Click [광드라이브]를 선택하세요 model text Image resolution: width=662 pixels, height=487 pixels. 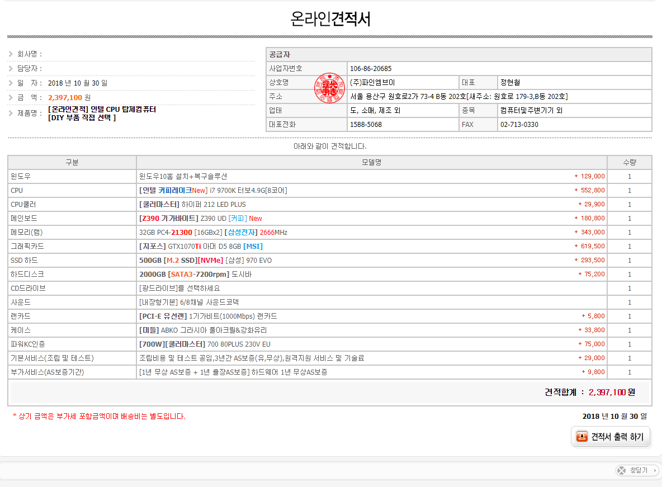180,288
